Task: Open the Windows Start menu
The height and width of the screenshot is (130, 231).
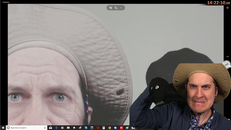Action: click(x=3, y=128)
